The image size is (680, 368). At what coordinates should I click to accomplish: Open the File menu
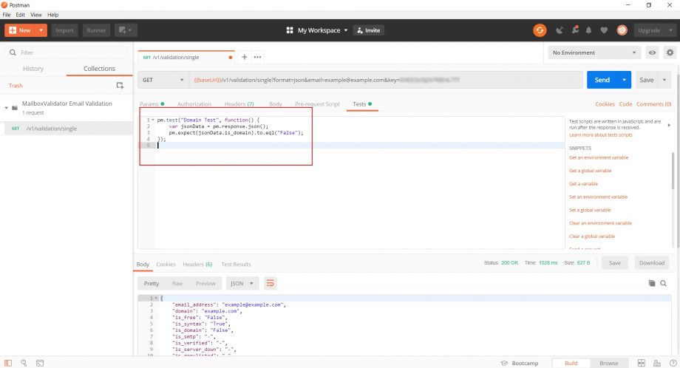pos(7,15)
